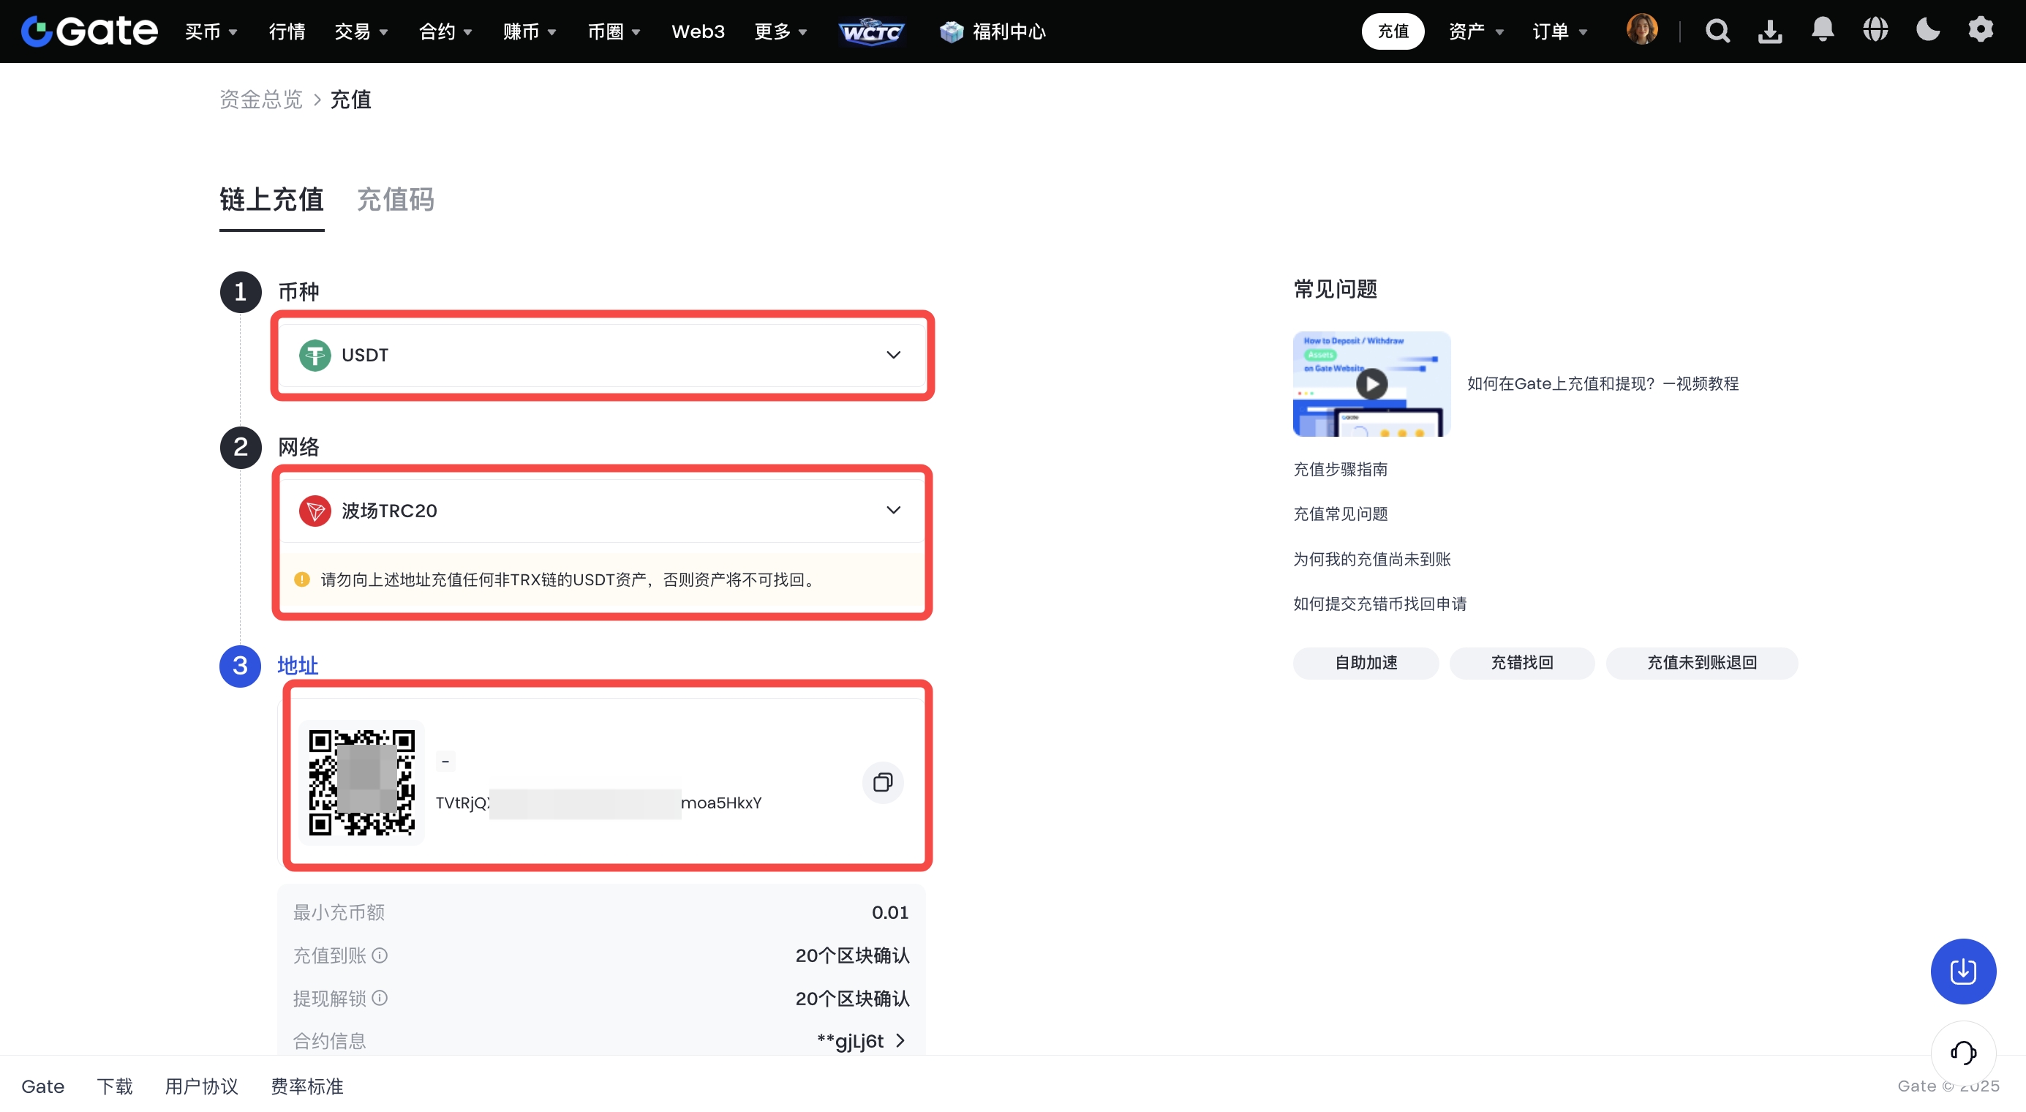The width and height of the screenshot is (2026, 1112).
Task: Open the 充值步骤指南 link
Action: tap(1340, 470)
